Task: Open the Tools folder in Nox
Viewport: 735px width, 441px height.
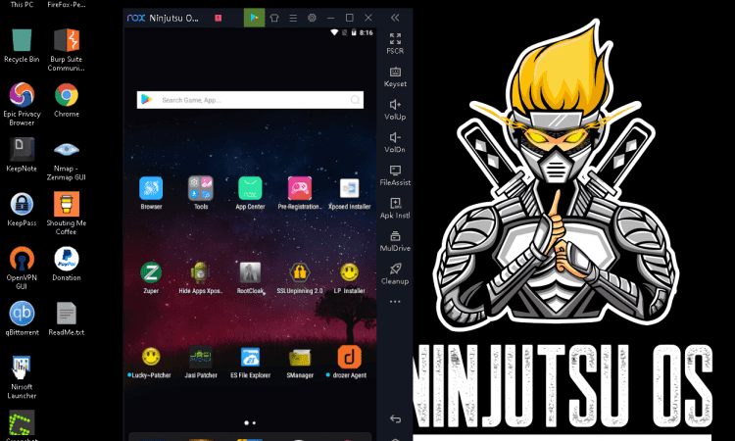Action: [x=201, y=189]
